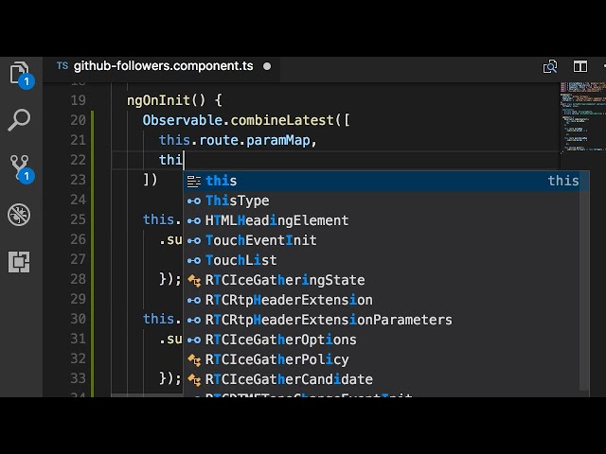Choose the RTCIceGatherPolicy suggestion
This screenshot has height=454, width=606.
(382, 359)
